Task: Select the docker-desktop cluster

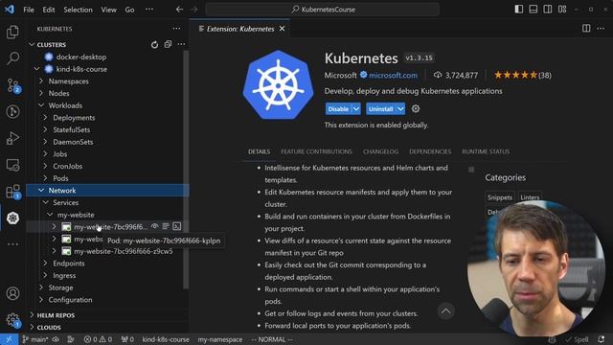Action: (x=80, y=57)
